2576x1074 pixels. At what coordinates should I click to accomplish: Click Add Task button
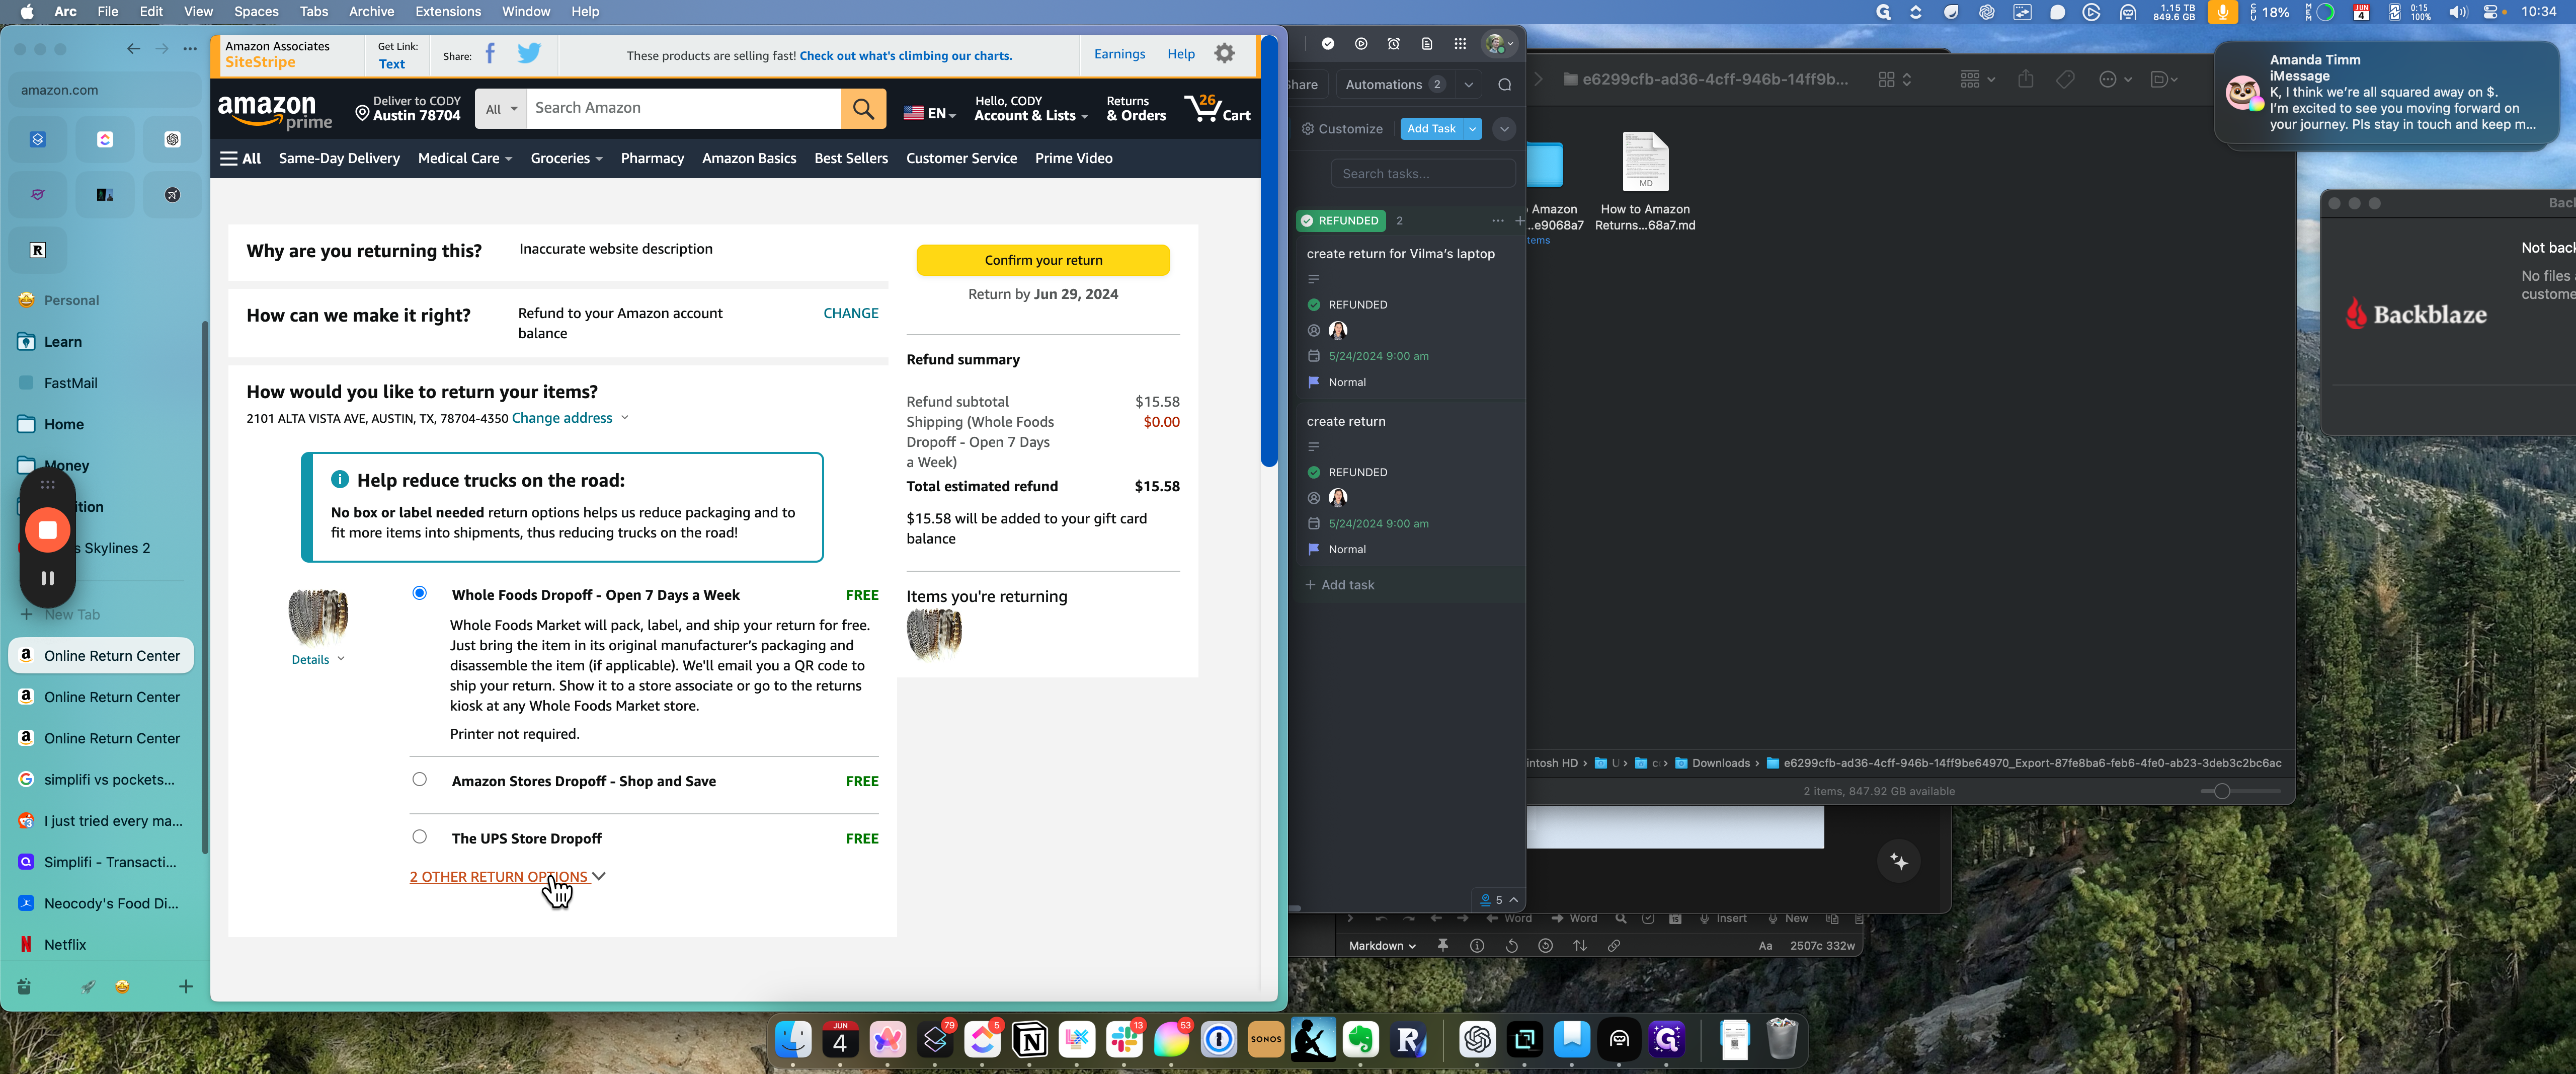[x=1431, y=129]
